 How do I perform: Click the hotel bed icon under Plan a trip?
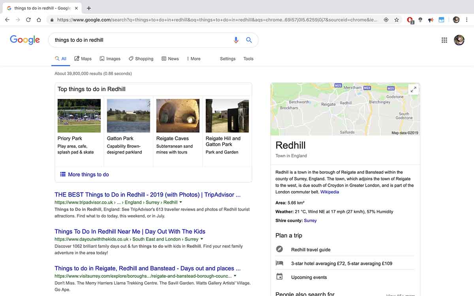(x=280, y=263)
